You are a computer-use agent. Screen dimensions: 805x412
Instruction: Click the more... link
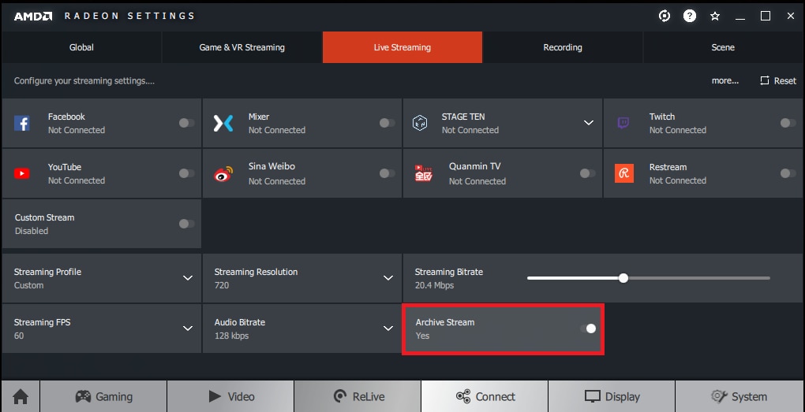(x=725, y=80)
